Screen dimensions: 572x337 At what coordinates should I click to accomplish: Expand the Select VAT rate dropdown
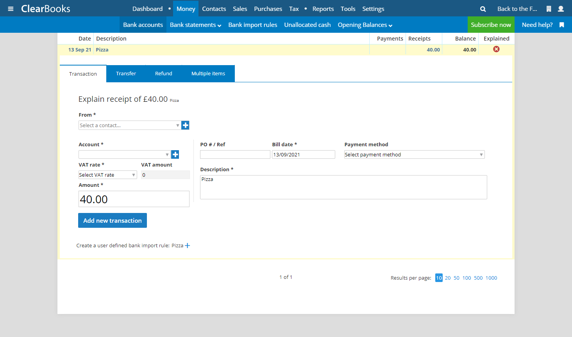click(x=107, y=175)
